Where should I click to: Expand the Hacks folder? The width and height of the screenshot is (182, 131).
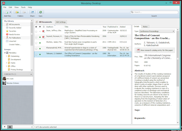pyautogui.click(x=7, y=63)
